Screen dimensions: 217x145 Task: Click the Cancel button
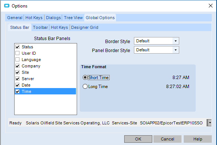[x=168, y=139]
